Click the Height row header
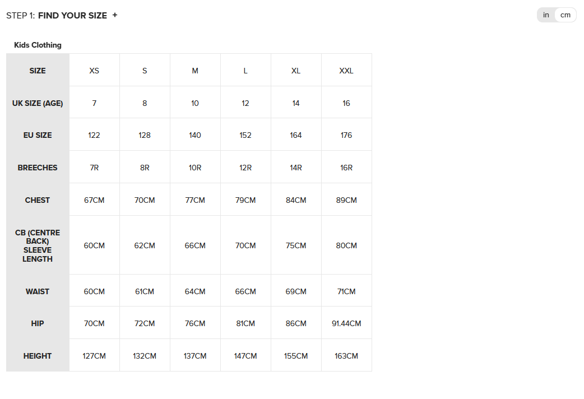Viewport: 584px width, 399px height. tap(38, 356)
